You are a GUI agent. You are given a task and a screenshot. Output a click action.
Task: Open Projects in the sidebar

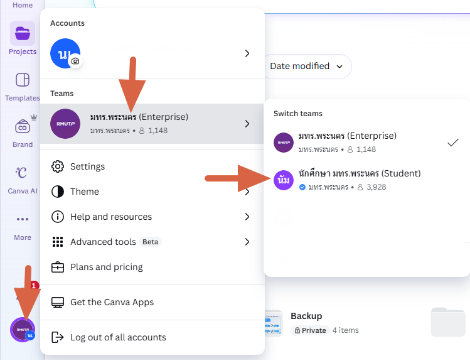point(23,38)
